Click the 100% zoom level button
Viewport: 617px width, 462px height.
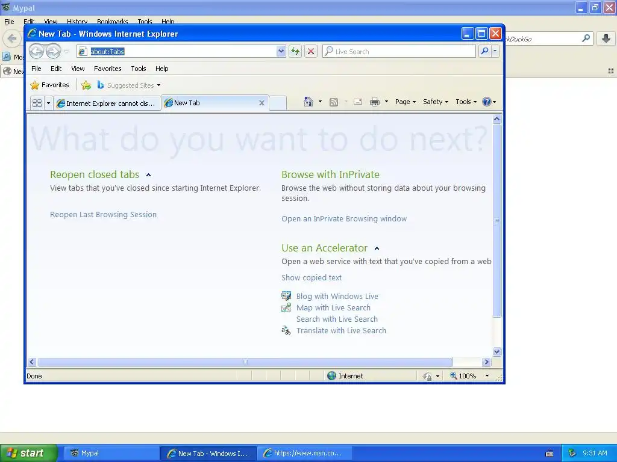point(463,376)
